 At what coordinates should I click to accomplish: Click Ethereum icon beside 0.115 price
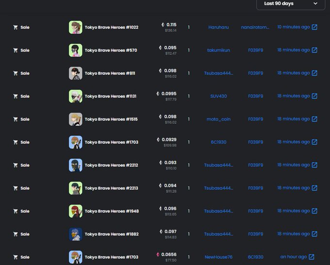163,25
